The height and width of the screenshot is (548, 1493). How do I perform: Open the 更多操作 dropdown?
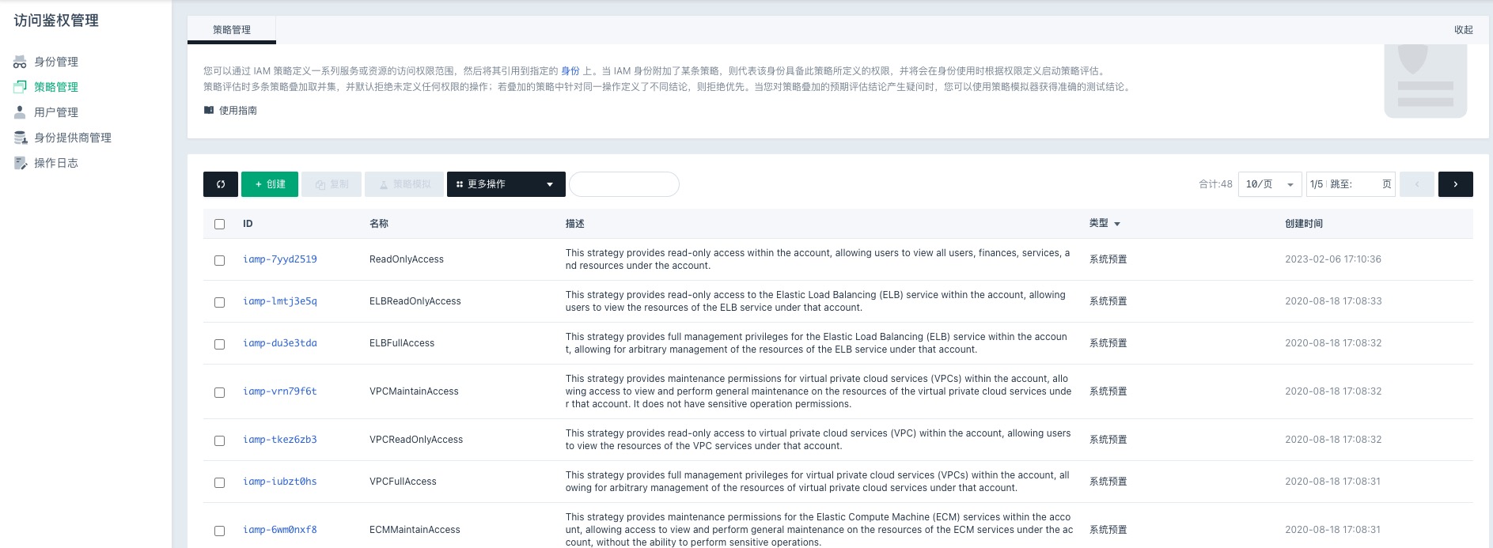(506, 184)
